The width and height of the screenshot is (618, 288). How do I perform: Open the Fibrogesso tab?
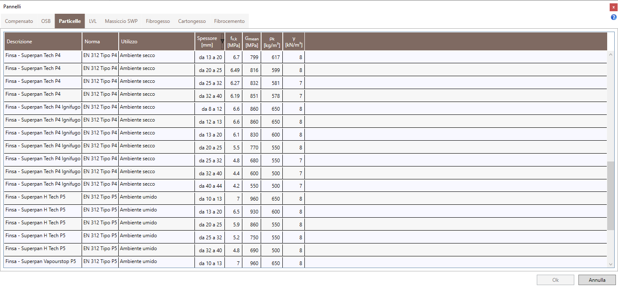pyautogui.click(x=158, y=21)
